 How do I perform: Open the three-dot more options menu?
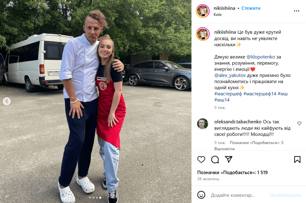click(297, 11)
